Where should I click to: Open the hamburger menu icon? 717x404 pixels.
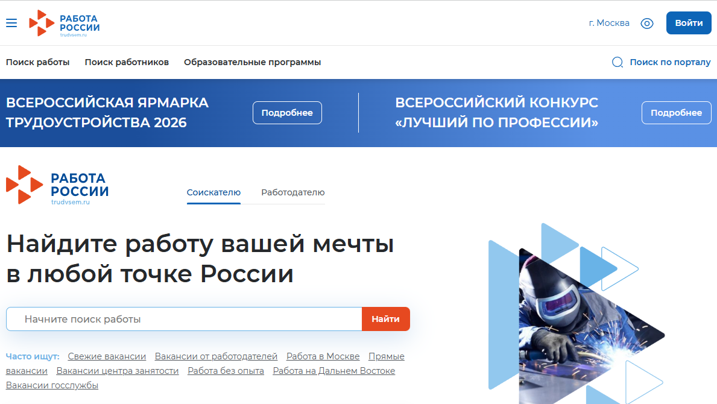[x=11, y=23]
